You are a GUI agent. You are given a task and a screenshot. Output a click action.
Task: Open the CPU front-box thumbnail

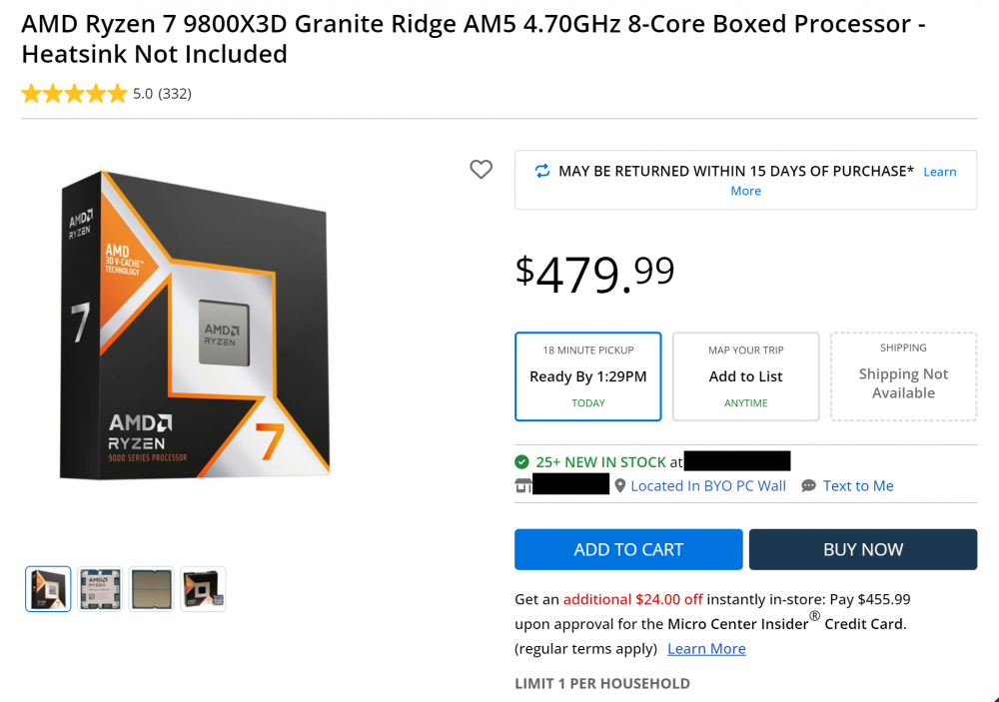coord(48,589)
